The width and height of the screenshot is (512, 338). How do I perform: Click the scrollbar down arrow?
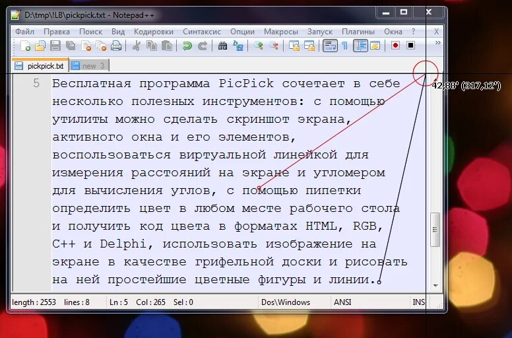(x=435, y=285)
